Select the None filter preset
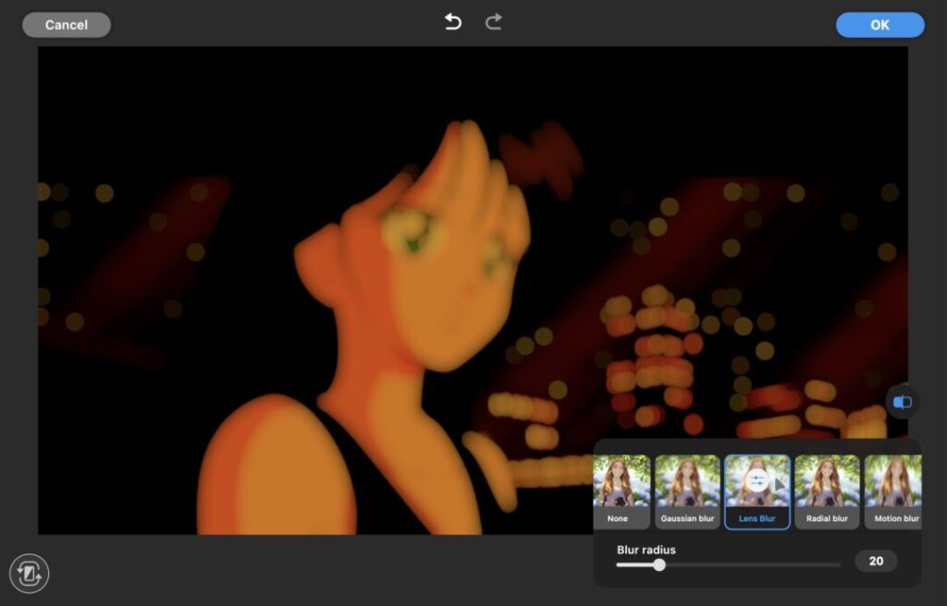This screenshot has width=947, height=606. (x=621, y=491)
